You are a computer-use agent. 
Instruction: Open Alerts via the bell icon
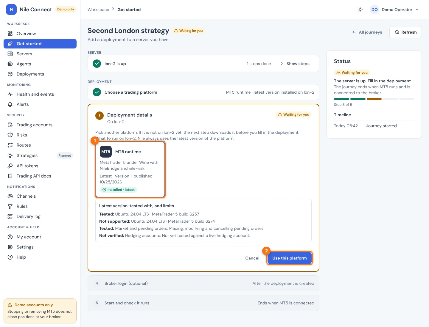tap(10, 104)
